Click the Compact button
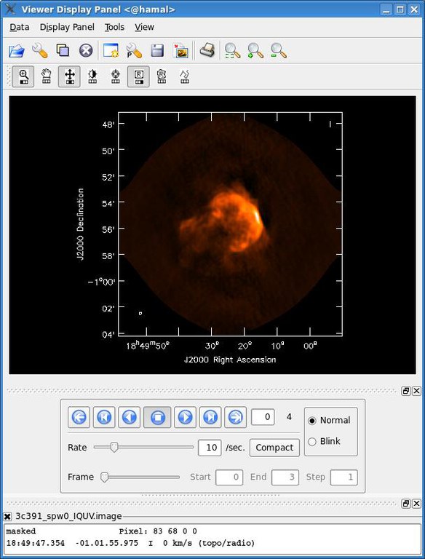The image size is (425, 559). [274, 448]
